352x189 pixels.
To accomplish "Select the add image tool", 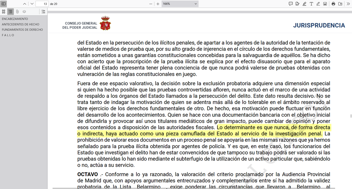I will pyautogui.click(x=325, y=4).
